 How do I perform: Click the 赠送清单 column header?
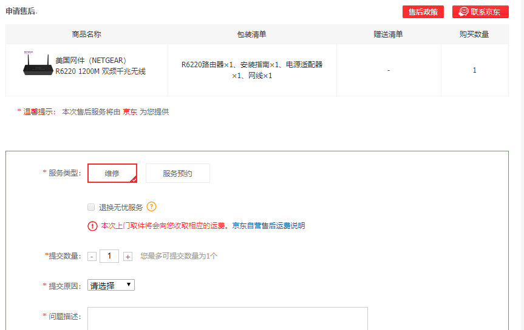tap(389, 35)
